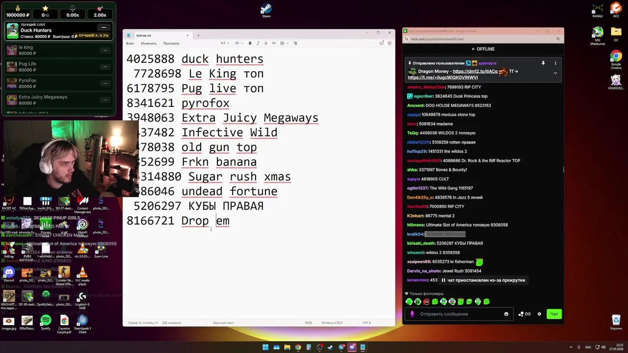Open Logitech G HUB shortcut

coord(82,300)
